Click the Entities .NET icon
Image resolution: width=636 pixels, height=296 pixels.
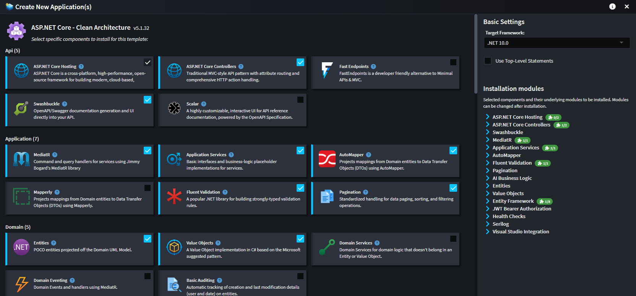click(21, 247)
